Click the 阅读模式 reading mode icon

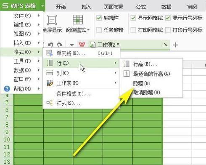pos(78,20)
